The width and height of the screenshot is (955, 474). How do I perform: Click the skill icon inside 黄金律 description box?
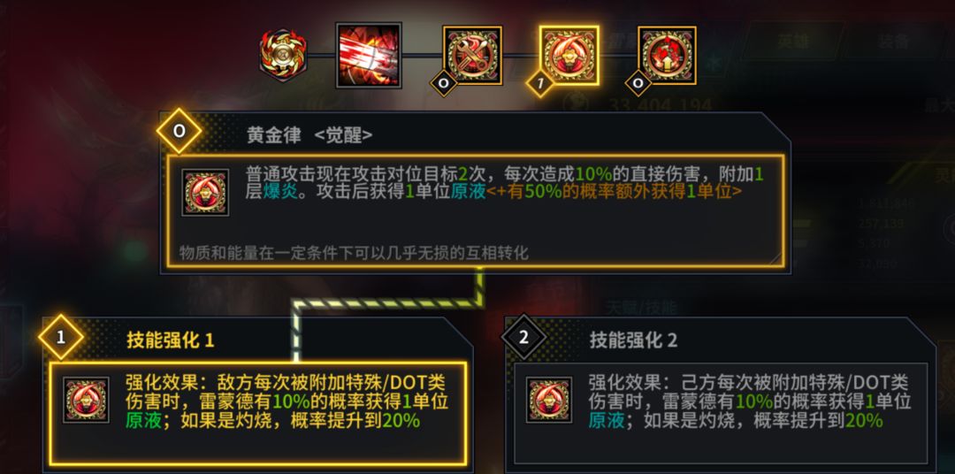[205, 193]
